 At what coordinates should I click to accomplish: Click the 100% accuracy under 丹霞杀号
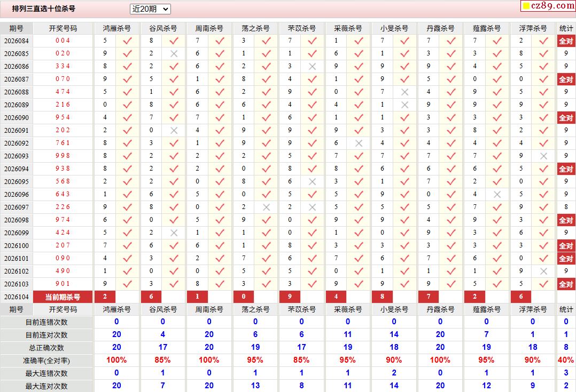(x=440, y=360)
